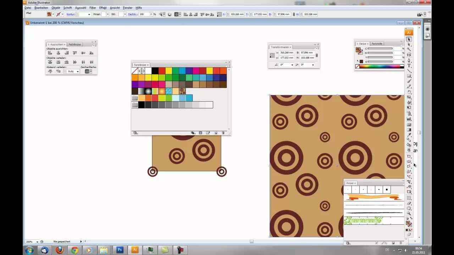454x255 pixels.
Task: Switch to the Pathfinder tab
Action: (75, 44)
